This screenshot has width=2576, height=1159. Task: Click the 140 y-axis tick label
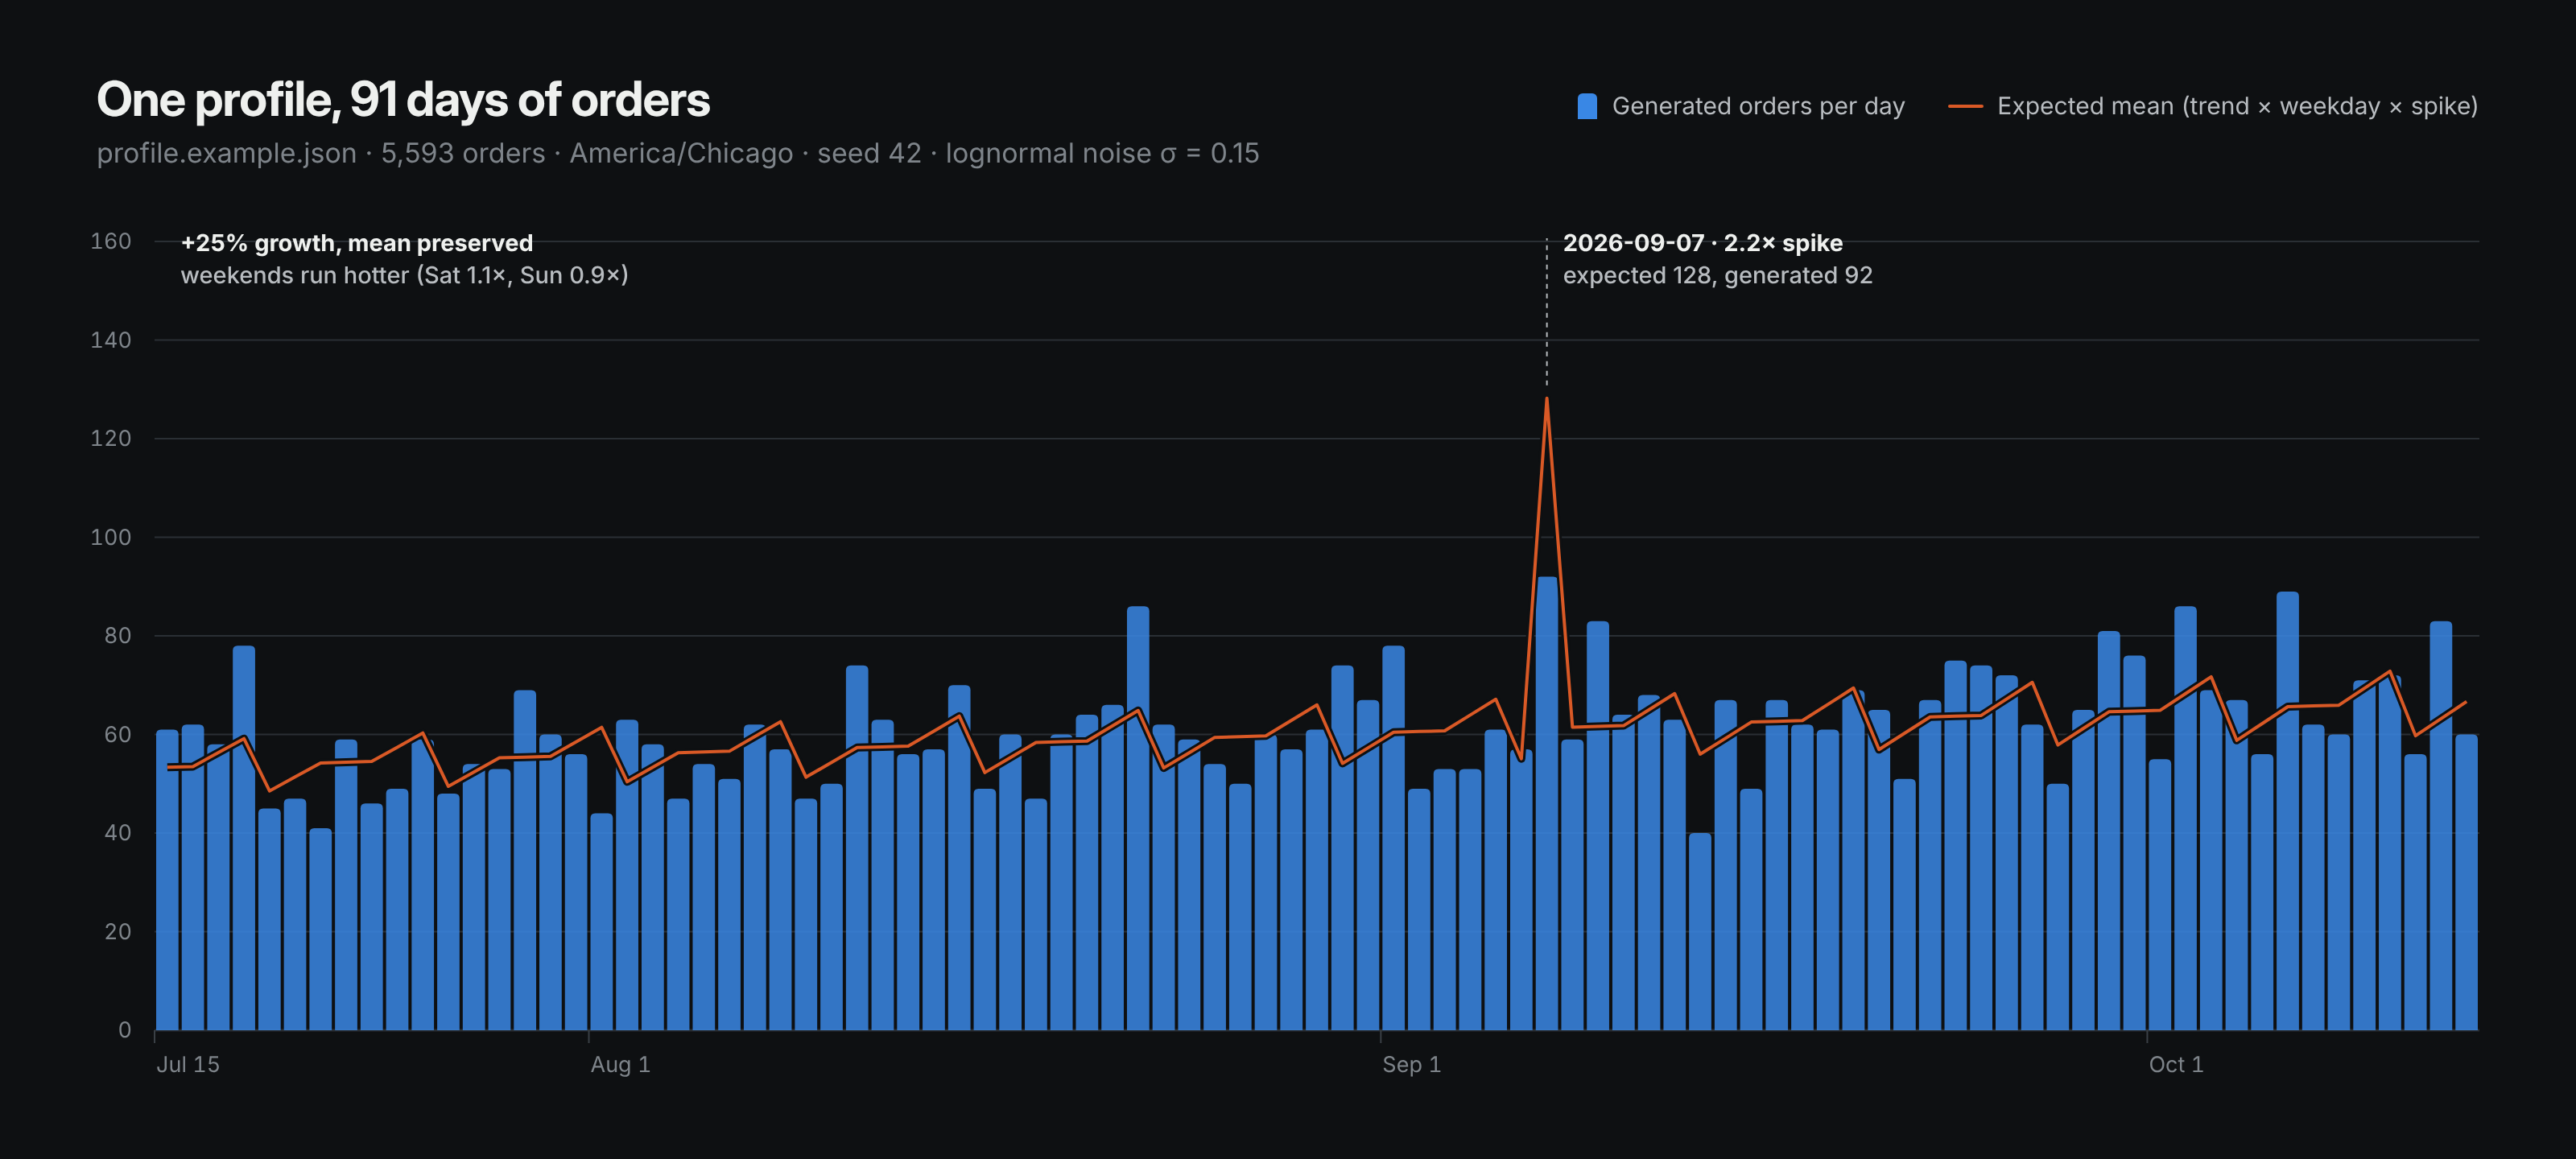[x=111, y=340]
